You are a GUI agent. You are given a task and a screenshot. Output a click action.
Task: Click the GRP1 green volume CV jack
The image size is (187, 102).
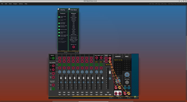97,65
